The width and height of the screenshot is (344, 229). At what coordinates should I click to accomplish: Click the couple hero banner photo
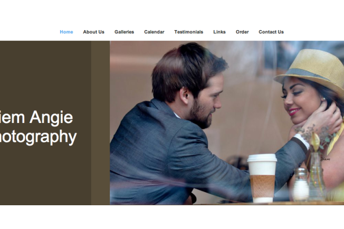pos(227,123)
